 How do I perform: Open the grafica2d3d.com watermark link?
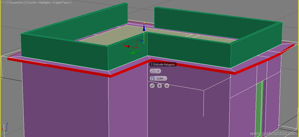coord(274,134)
